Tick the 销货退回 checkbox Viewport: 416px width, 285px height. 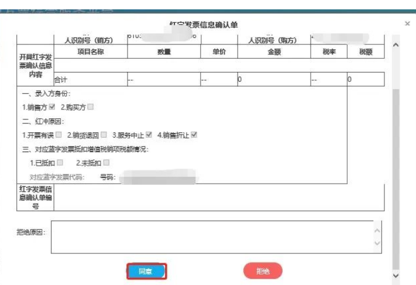point(104,135)
